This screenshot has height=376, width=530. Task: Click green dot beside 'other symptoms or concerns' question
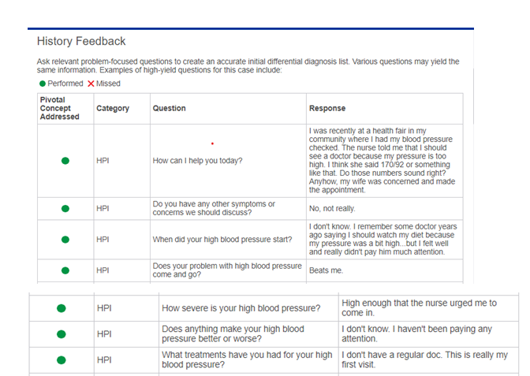pyautogui.click(x=65, y=209)
